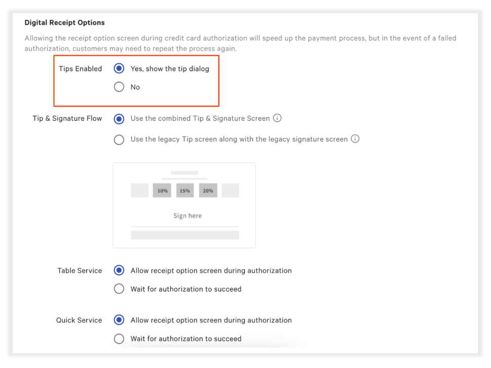Allow receipt option screen during authorization for Table Service
Image resolution: width=491 pixels, height=368 pixels.
118,270
